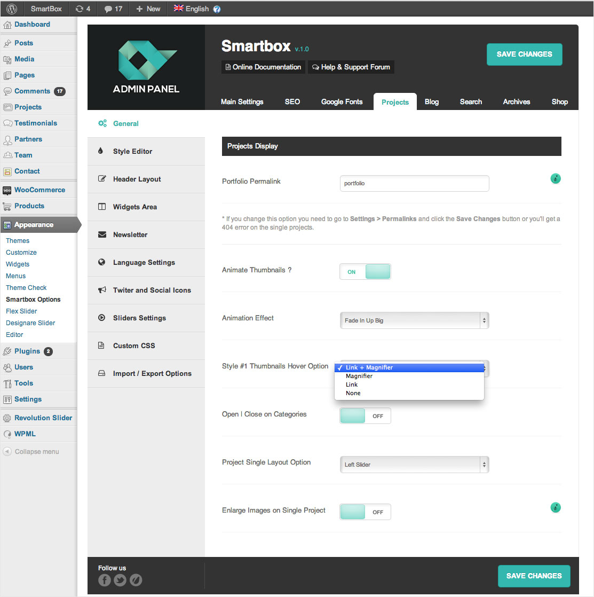Choose Magnifier from the open hover option list

pos(359,376)
